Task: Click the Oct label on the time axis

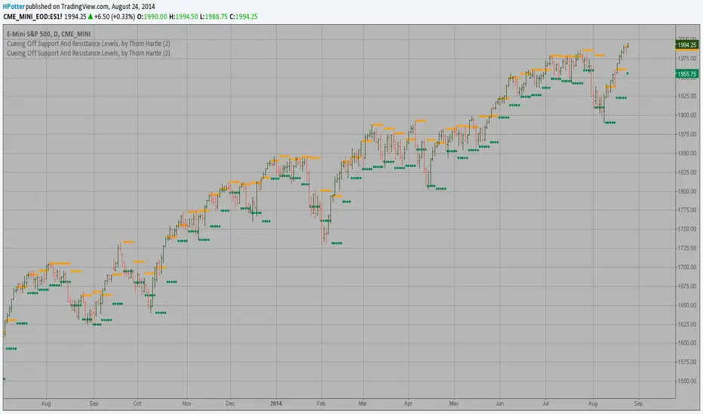Action: pyautogui.click(x=137, y=403)
